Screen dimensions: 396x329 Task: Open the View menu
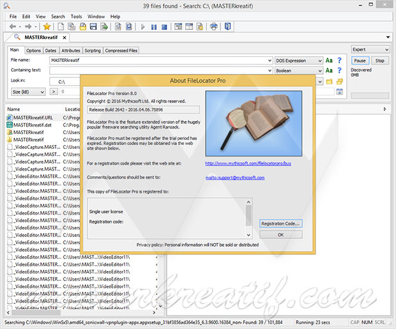[41, 17]
